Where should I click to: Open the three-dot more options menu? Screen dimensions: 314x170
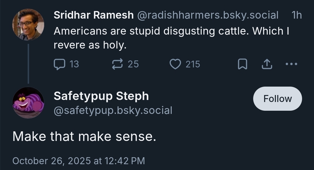291,64
